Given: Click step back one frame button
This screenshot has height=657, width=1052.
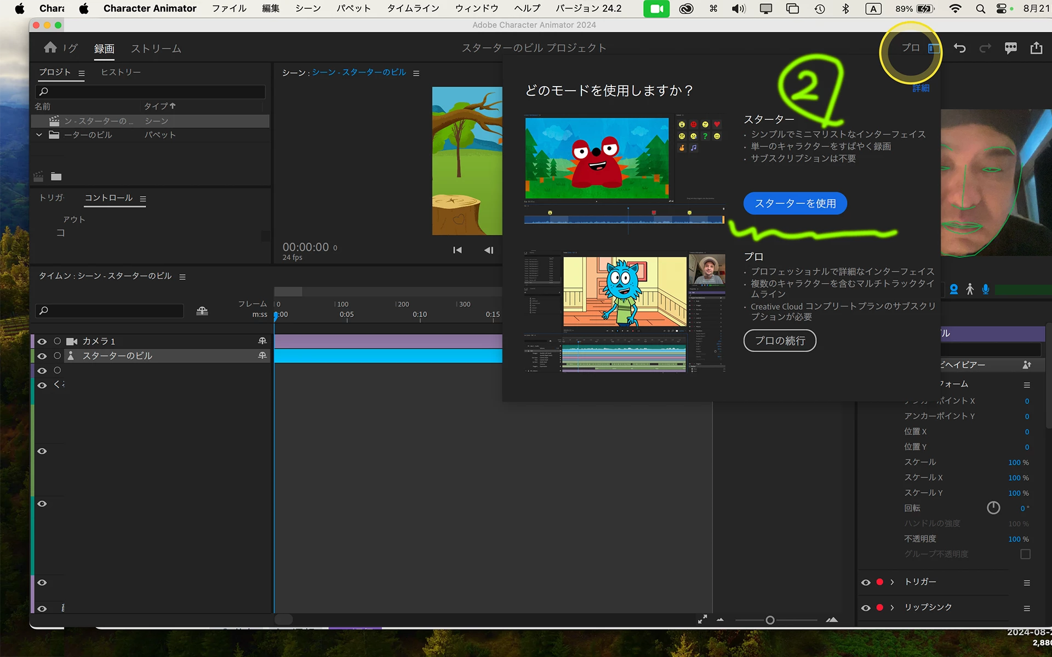Looking at the screenshot, I should pos(489,250).
